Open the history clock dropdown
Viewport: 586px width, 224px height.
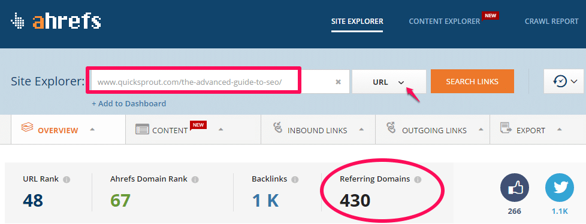[x=564, y=81]
